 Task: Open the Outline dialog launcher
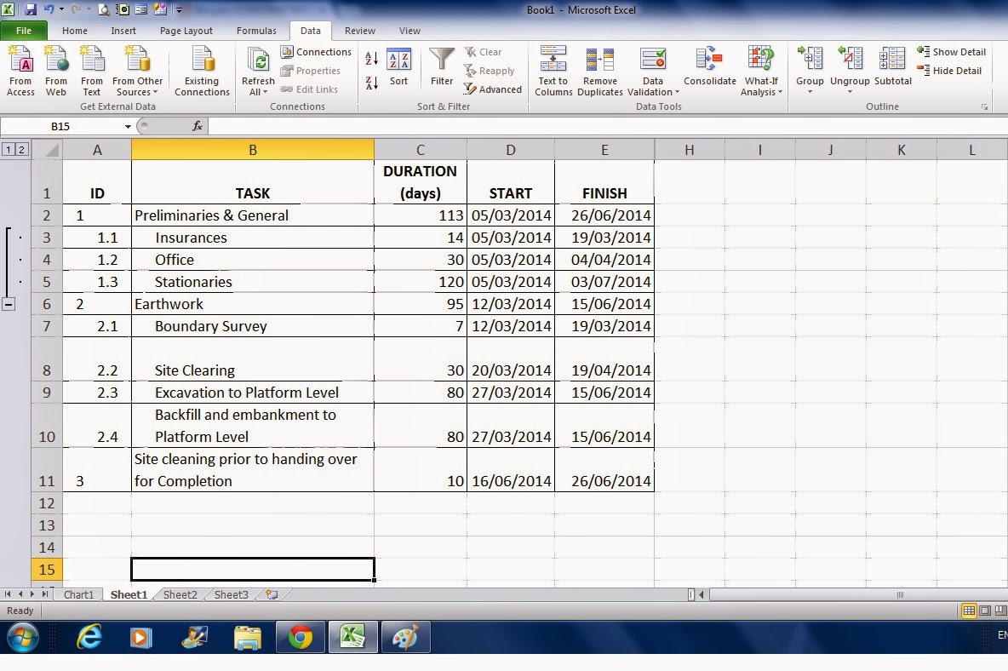coord(985,107)
